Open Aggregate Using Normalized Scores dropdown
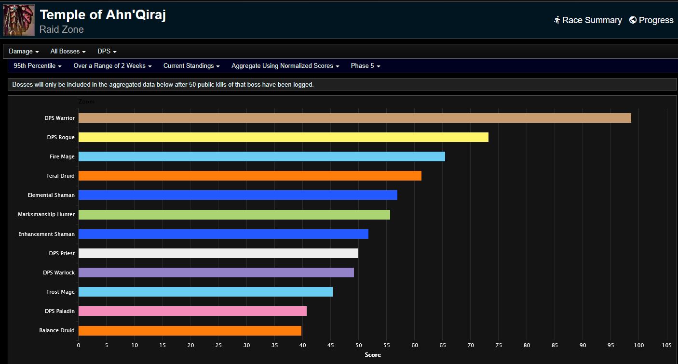This screenshot has width=678, height=364. [285, 65]
